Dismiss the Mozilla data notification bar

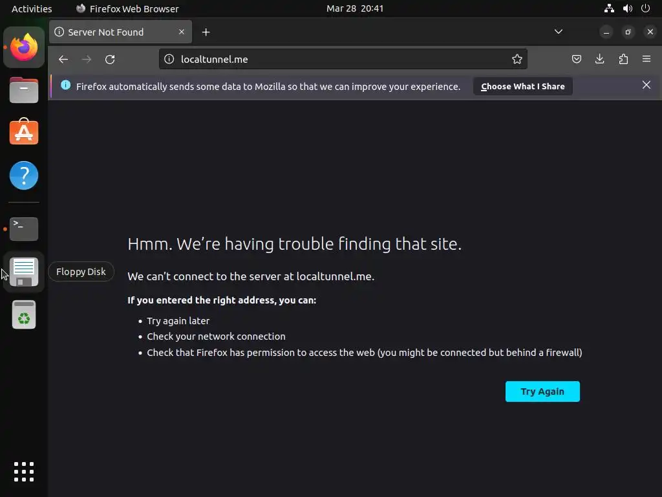coord(646,85)
